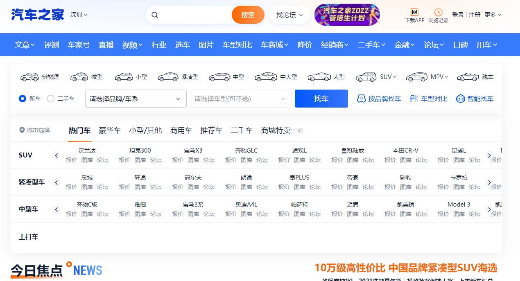520x281 pixels.
Task: Show next cars in 中型车 row
Action: (489, 209)
